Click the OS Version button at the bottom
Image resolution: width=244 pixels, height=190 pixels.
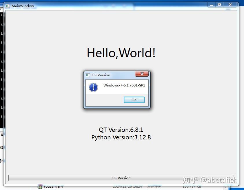(x=121, y=178)
